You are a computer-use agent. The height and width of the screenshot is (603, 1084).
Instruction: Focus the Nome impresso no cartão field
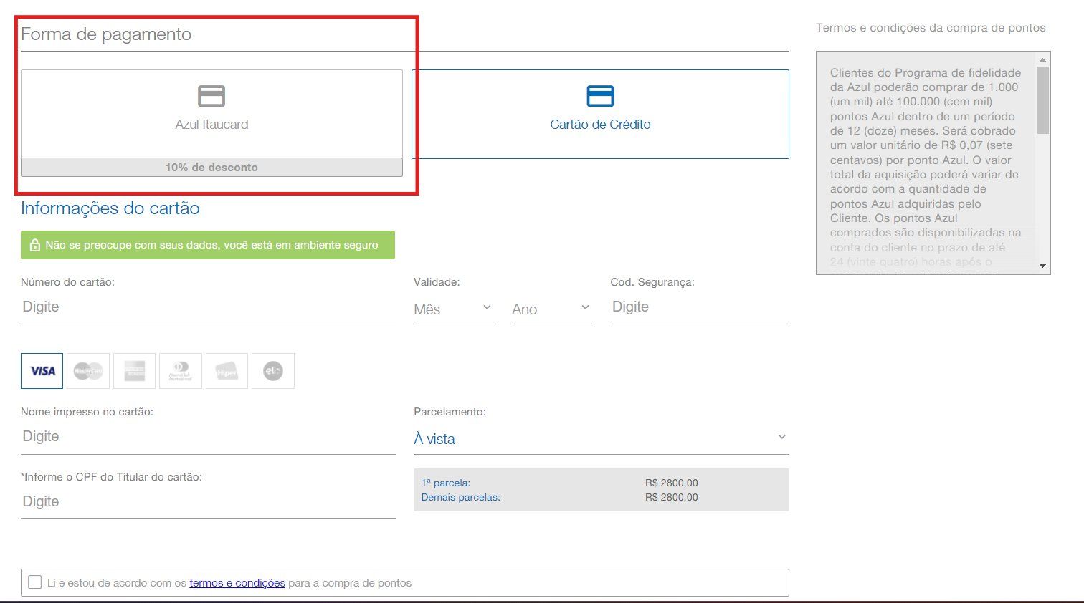(x=208, y=437)
